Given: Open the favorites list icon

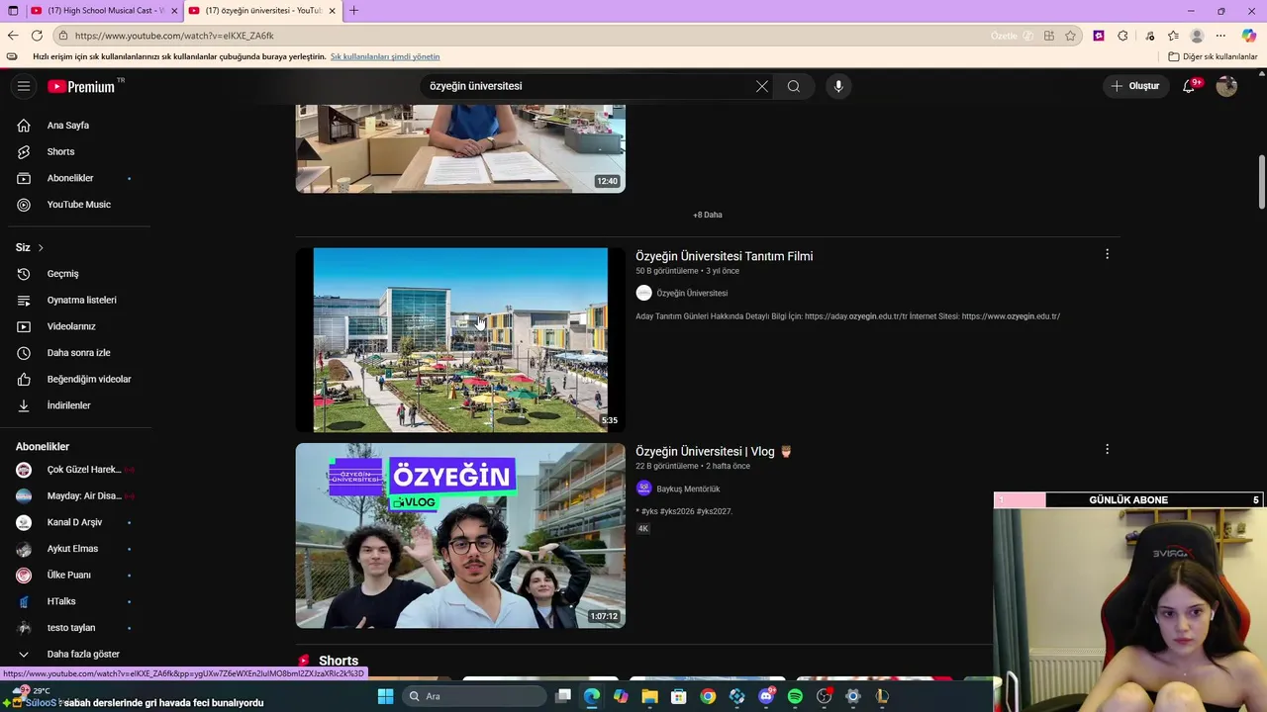Looking at the screenshot, I should [1173, 36].
